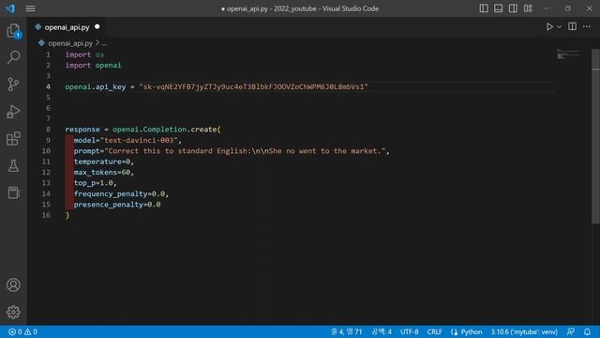
Task: Click the feedback icon in status bar
Action: (x=571, y=331)
